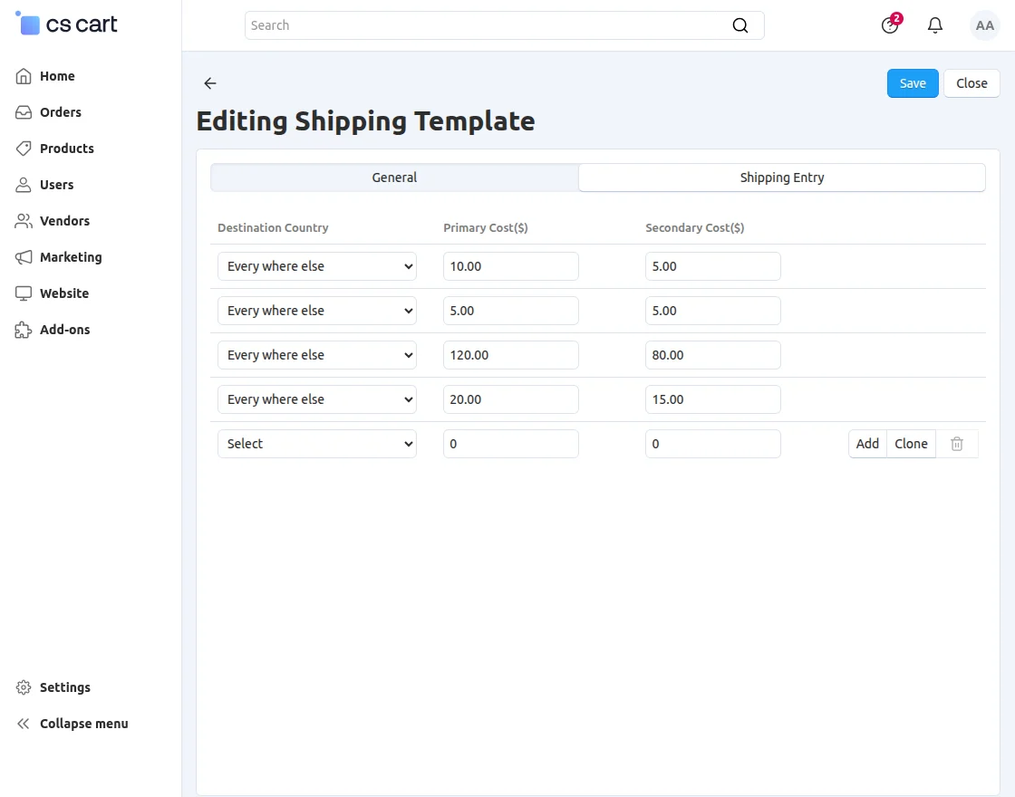Click the Website monitor icon

coord(24,293)
